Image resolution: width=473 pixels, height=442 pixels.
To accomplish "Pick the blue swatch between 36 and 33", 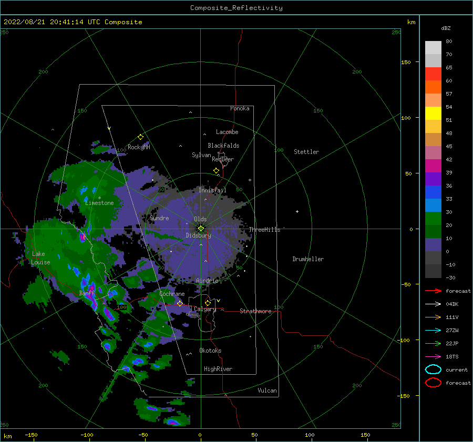I will 433,192.
